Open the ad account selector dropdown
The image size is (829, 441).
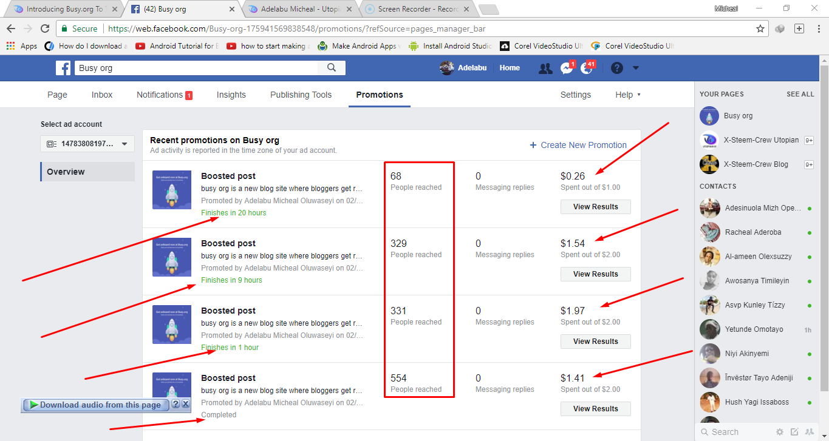coord(87,144)
